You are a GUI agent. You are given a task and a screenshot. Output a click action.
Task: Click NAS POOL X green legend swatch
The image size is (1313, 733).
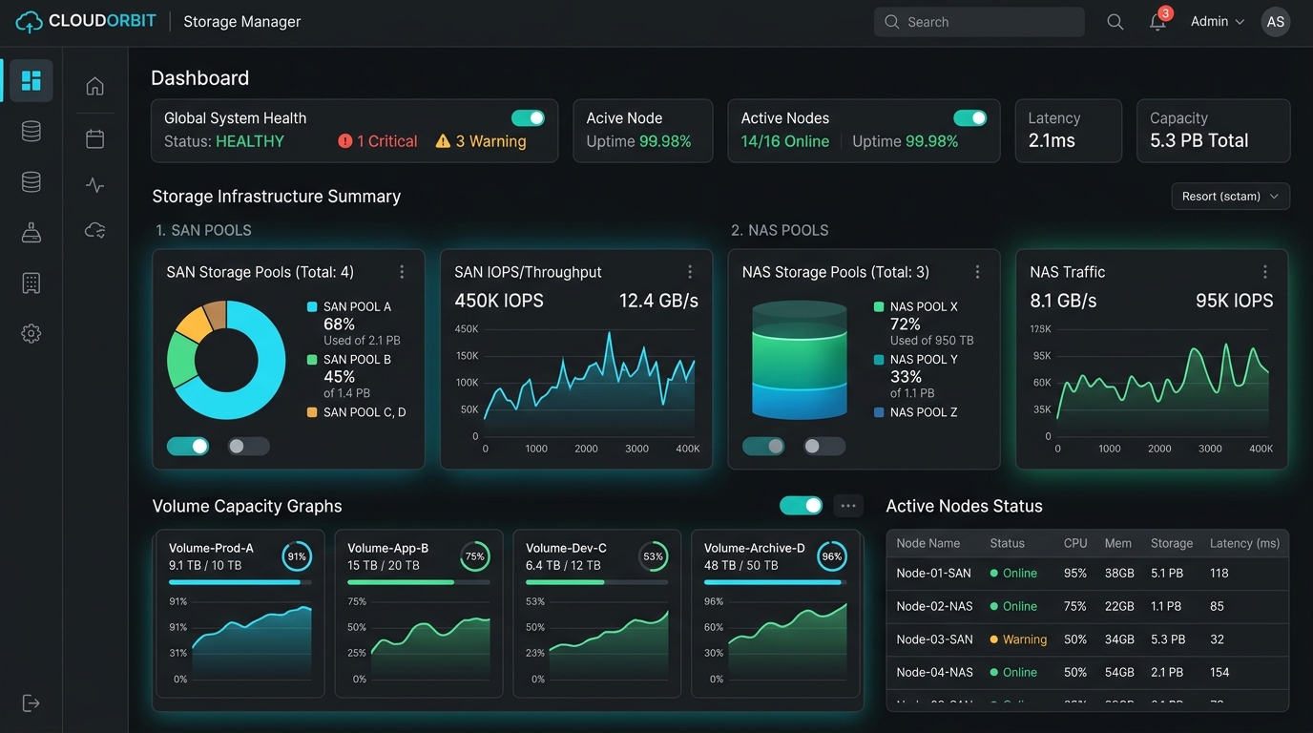pos(879,307)
